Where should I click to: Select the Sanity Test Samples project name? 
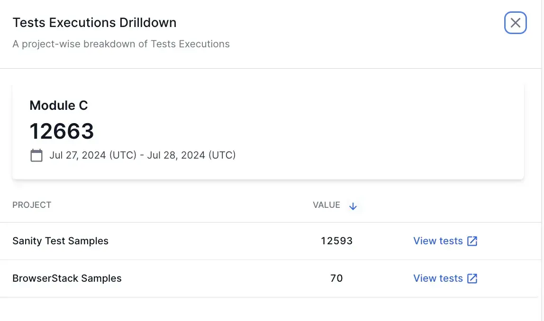click(60, 241)
